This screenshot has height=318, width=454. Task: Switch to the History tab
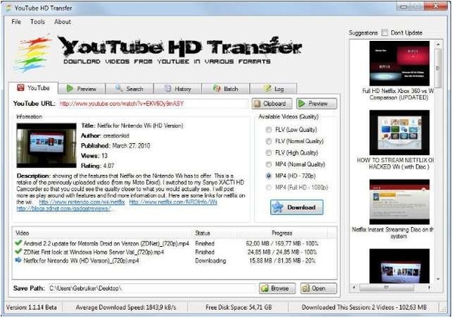click(x=178, y=89)
